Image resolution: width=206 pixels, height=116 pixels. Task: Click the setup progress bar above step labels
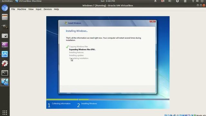coord(108,100)
